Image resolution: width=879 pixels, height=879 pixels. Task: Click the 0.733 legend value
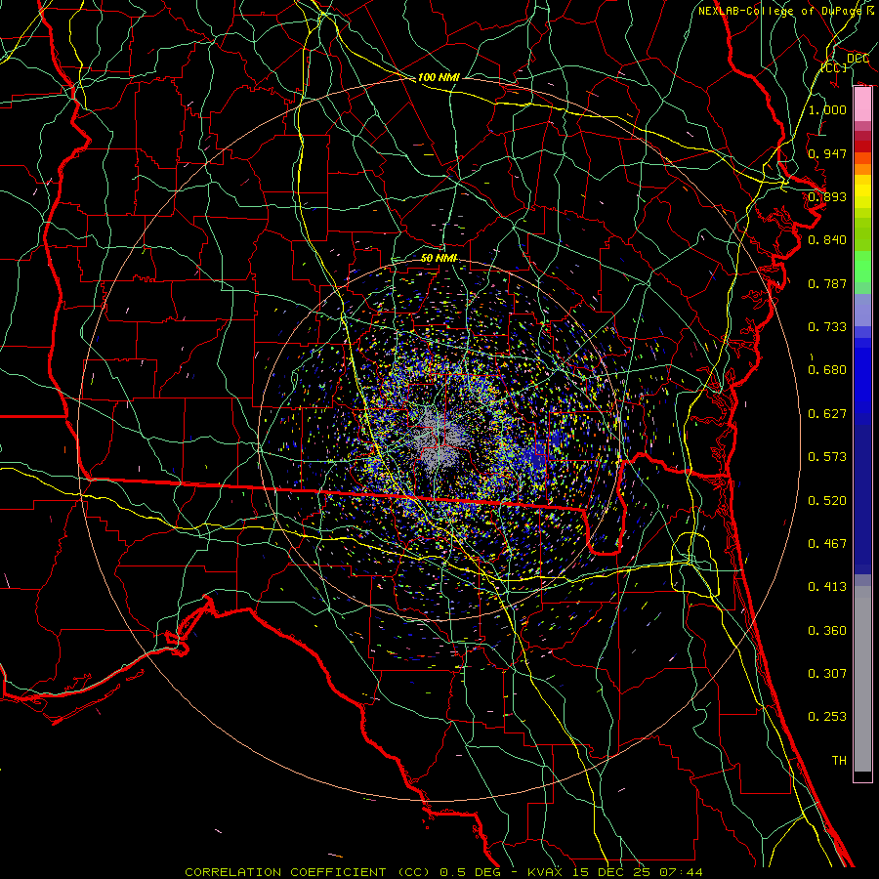tap(827, 327)
